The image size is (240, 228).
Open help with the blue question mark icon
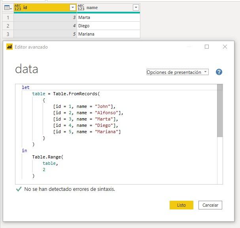[x=219, y=72]
